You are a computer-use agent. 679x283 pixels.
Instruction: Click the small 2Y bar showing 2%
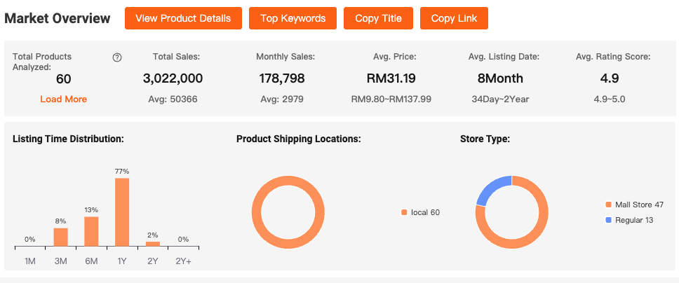click(152, 244)
